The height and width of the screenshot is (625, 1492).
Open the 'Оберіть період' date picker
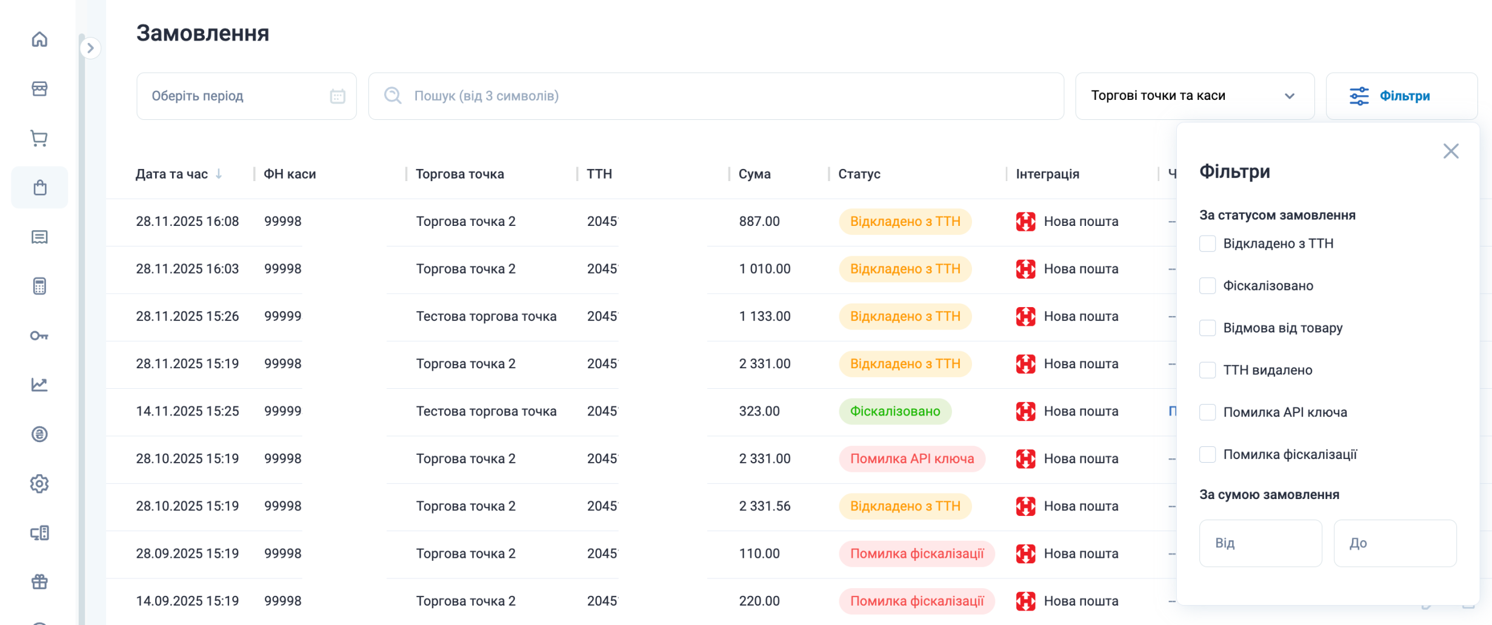click(x=246, y=96)
